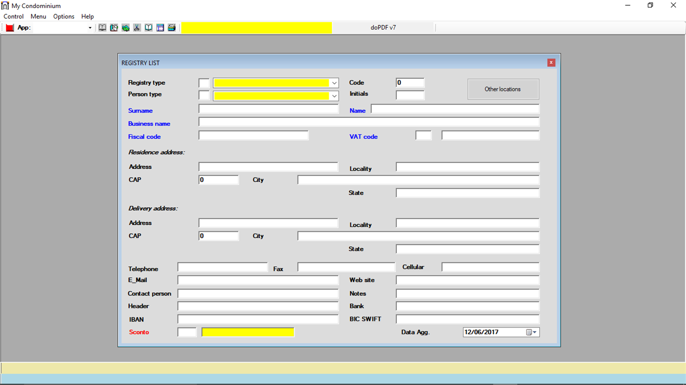686x385 pixels.
Task: Click the gray open book toolbar icon
Action: 102,28
